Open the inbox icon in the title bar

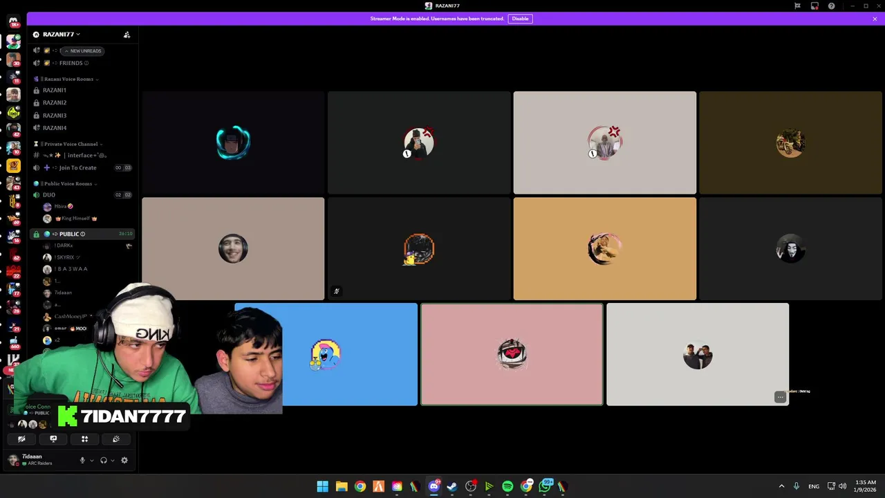click(x=797, y=6)
